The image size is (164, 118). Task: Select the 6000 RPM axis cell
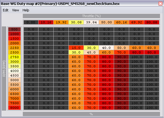(x=14, y=89)
